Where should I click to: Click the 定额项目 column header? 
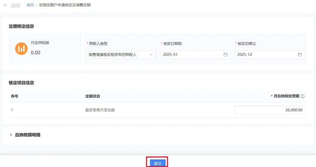coord(93,96)
